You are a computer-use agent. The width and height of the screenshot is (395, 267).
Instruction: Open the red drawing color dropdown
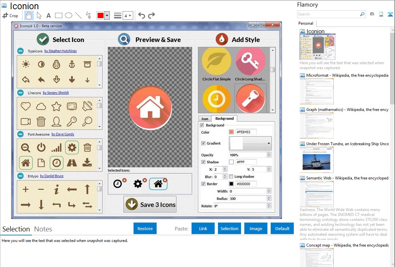click(x=107, y=15)
